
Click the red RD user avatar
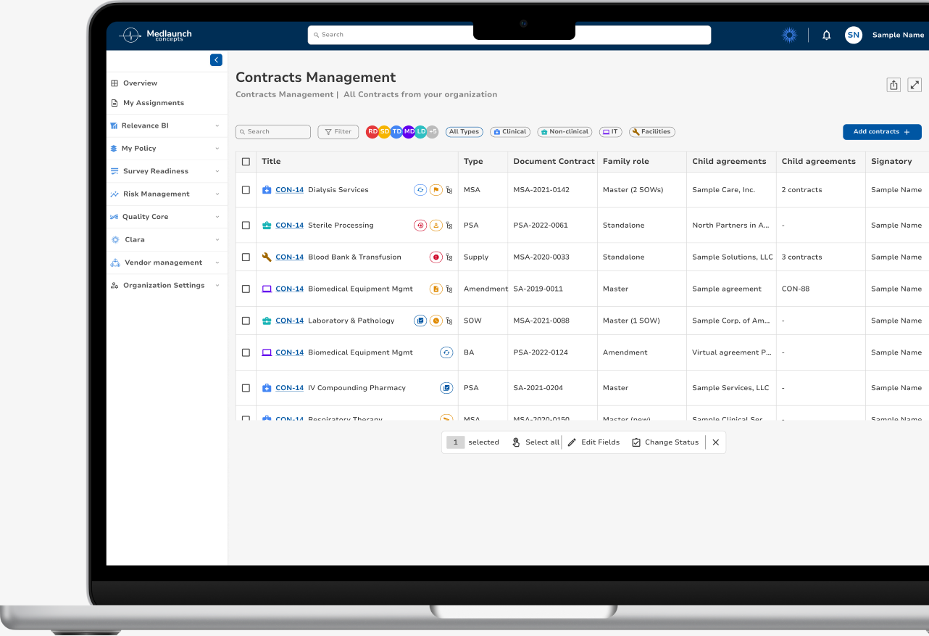click(372, 132)
